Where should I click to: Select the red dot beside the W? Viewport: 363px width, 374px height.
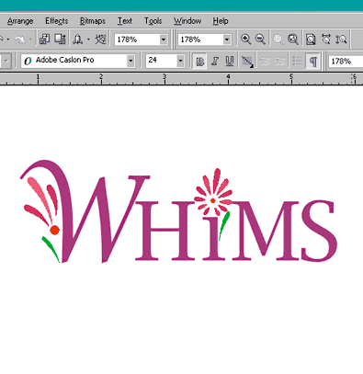[54, 230]
